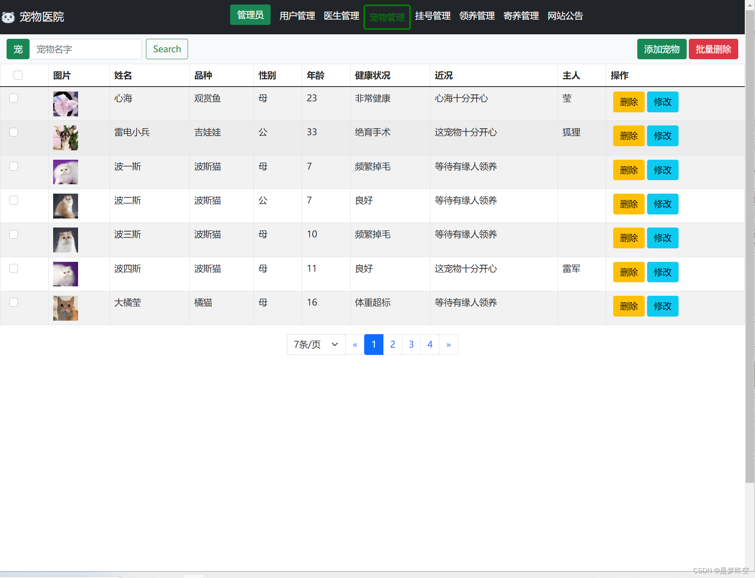This screenshot has width=755, height=578.
Task: Go to next page with » arrow
Action: [448, 344]
